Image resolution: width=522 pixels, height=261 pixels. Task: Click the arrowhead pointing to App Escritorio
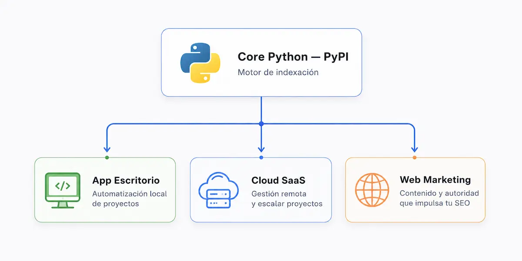tap(107, 148)
